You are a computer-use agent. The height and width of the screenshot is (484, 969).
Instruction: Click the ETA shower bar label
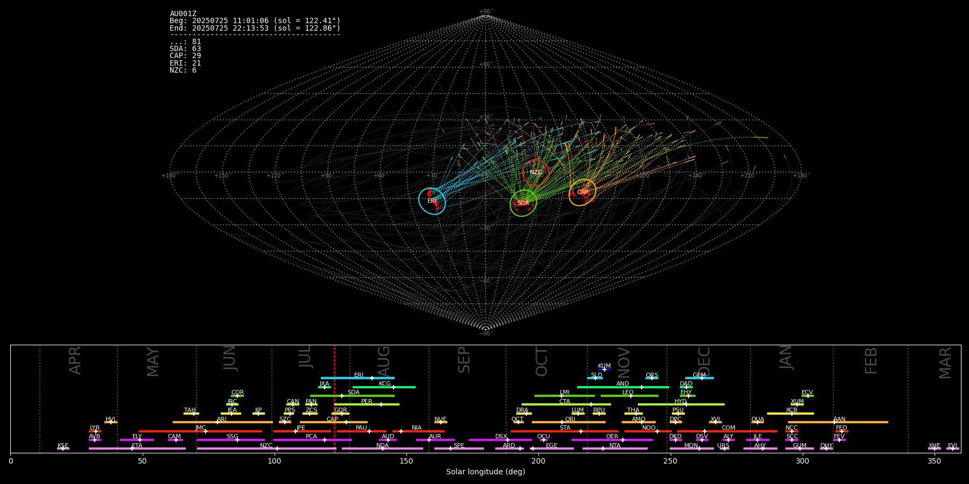(x=137, y=446)
